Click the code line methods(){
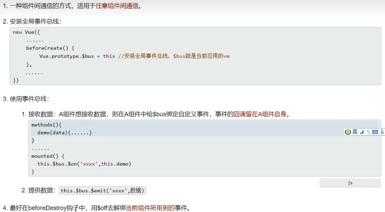The image size is (385, 212). pos(46,125)
